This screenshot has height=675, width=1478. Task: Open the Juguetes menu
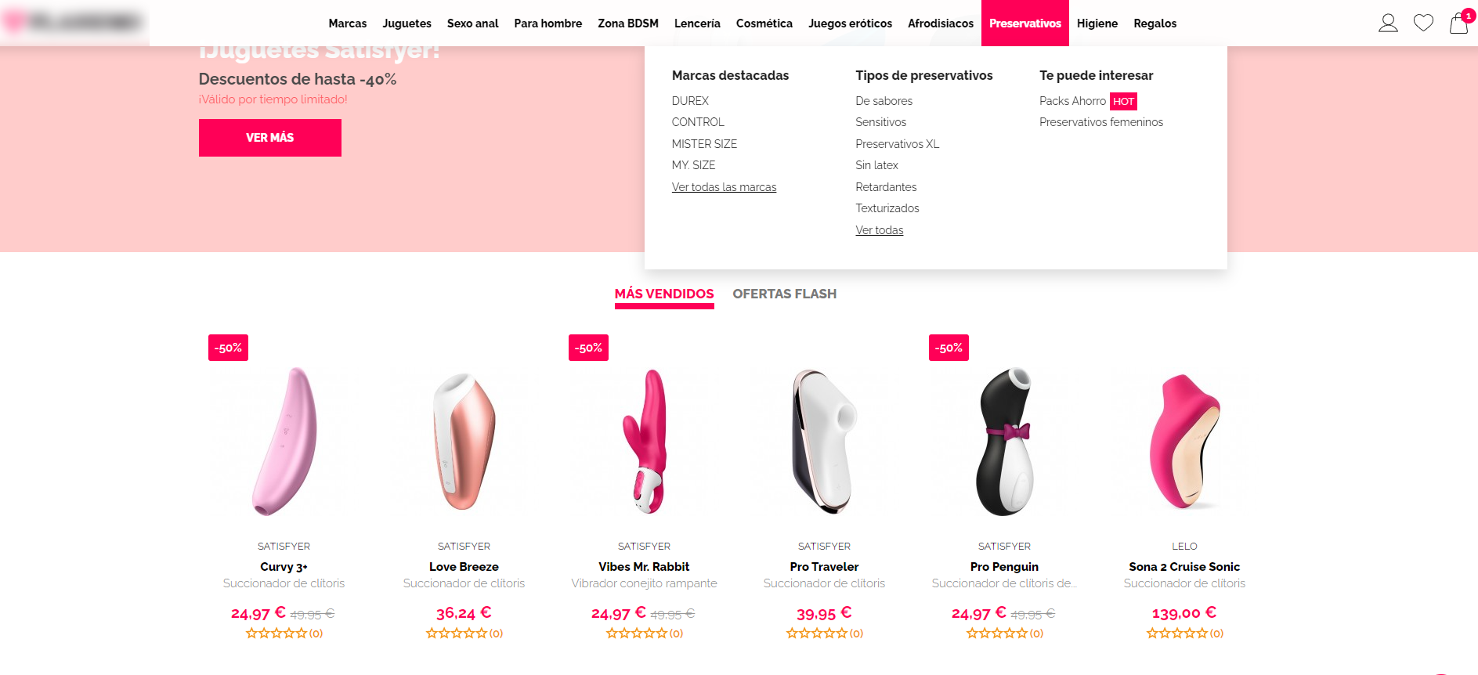(x=407, y=23)
